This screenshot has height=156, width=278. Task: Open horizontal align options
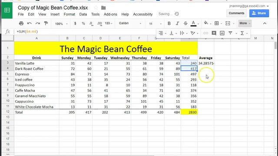point(161,33)
